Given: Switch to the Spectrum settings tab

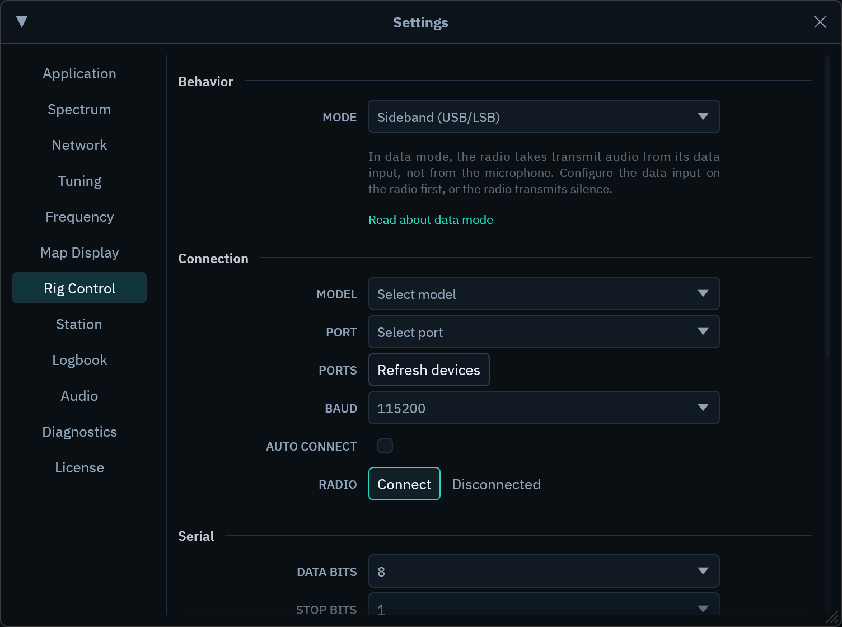Looking at the screenshot, I should point(79,109).
